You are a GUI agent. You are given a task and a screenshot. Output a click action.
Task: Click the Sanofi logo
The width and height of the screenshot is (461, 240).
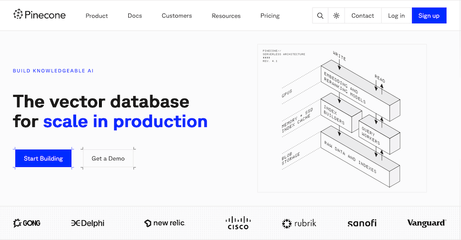coord(362,223)
